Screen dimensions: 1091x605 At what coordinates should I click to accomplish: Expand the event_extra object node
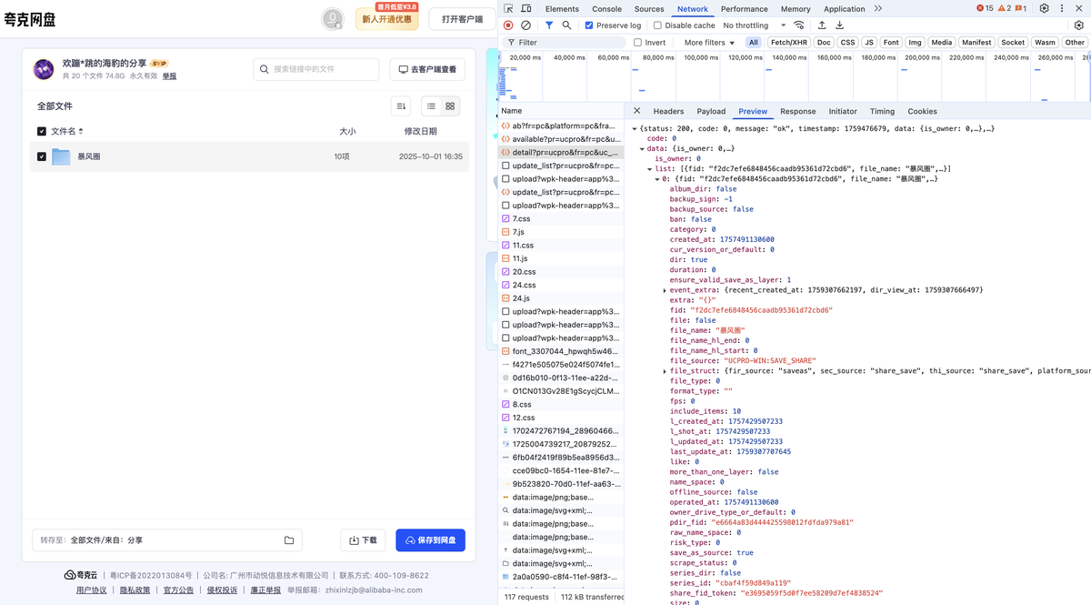pos(666,290)
